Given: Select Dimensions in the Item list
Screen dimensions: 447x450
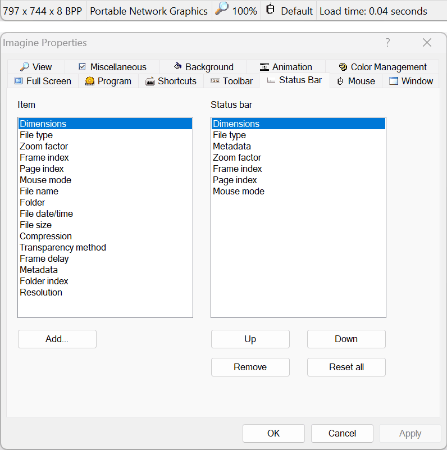Looking at the screenshot, I should click(106, 124).
